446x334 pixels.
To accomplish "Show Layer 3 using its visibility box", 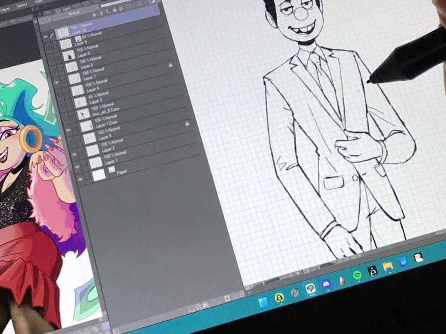I will tap(62, 106).
